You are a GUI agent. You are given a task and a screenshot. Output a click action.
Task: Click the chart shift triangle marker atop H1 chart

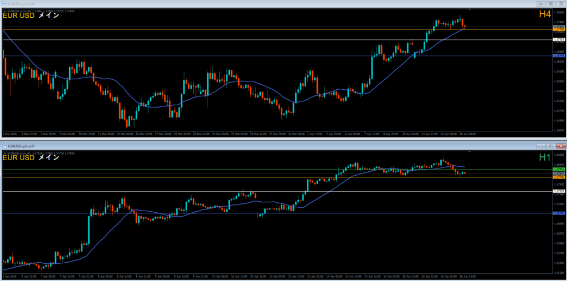469,152
